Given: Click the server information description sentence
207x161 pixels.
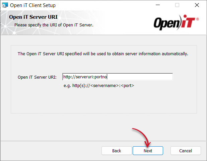Looking at the screenshot, I should tap(103, 54).
